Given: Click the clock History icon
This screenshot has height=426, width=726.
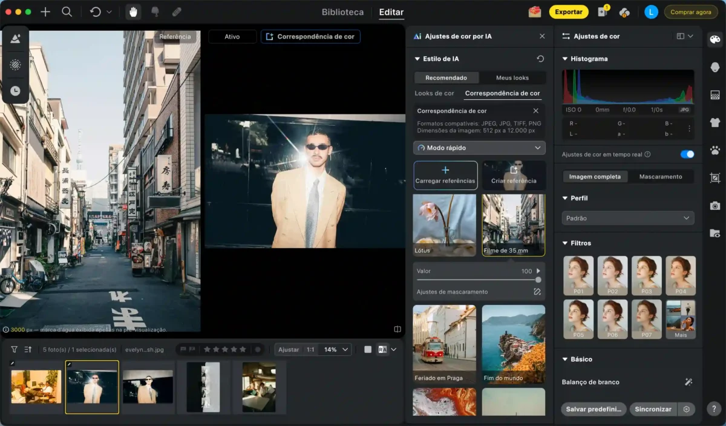Looking at the screenshot, I should click(16, 91).
